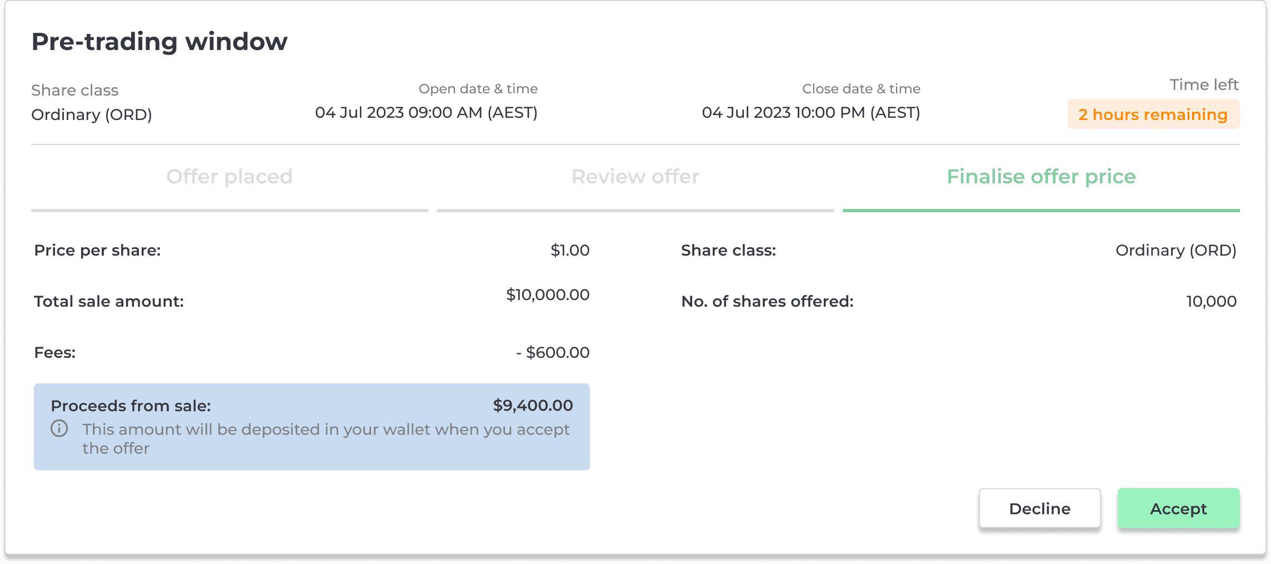Click the green progress bar under Finalise

(1041, 211)
